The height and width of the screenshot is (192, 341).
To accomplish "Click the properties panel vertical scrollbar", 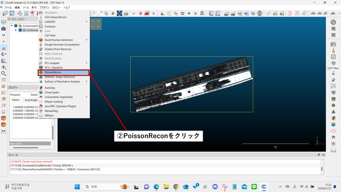I will tap(53, 132).
